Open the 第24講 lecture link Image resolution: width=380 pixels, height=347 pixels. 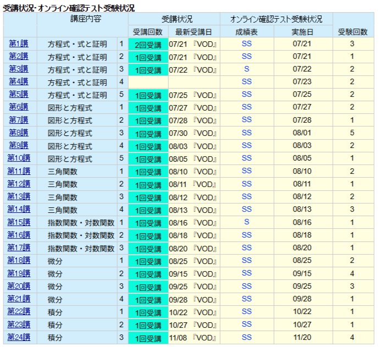(x=18, y=337)
